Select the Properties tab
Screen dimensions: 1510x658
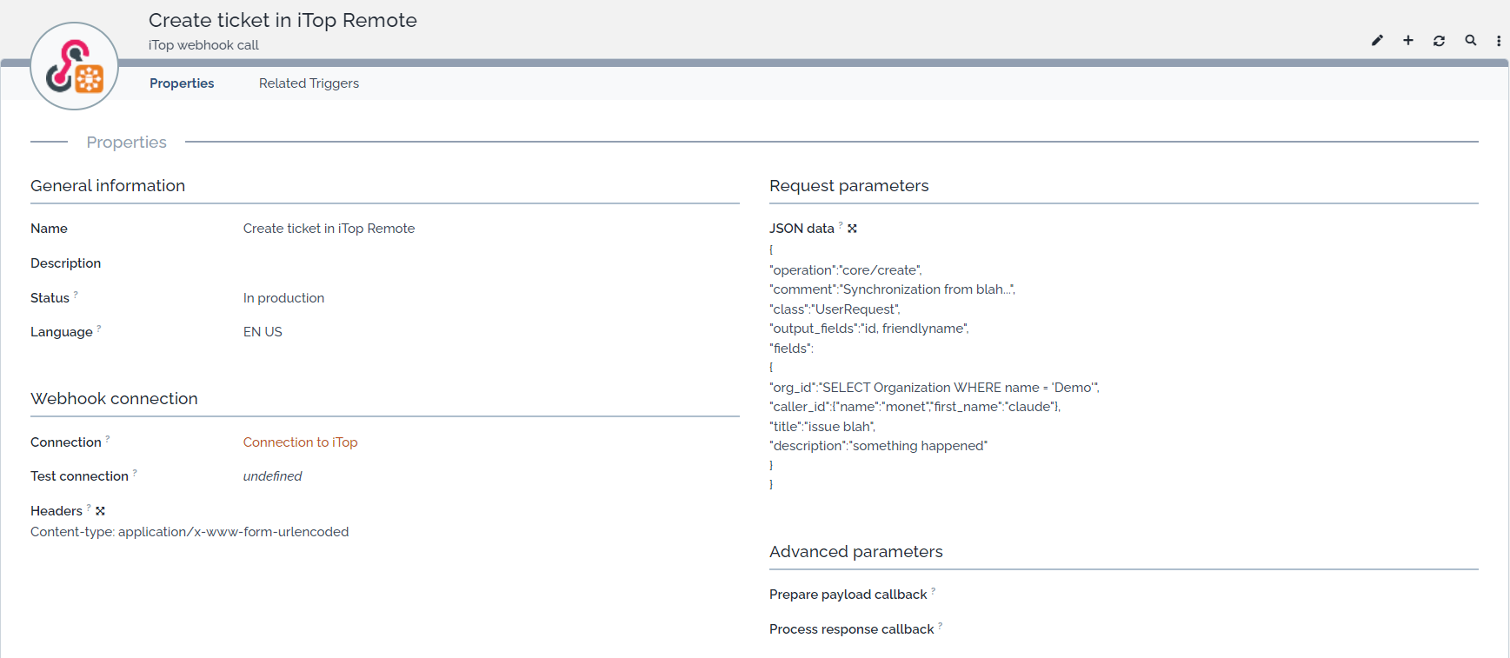click(182, 83)
